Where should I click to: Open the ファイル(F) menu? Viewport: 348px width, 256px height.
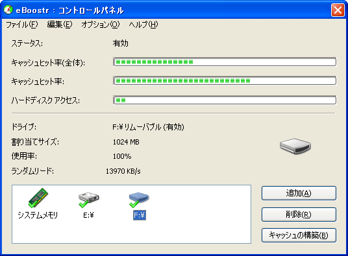[x=22, y=25]
